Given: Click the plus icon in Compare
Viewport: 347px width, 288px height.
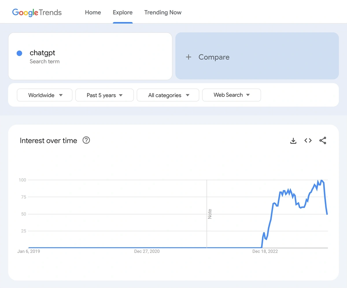Looking at the screenshot, I should point(189,57).
